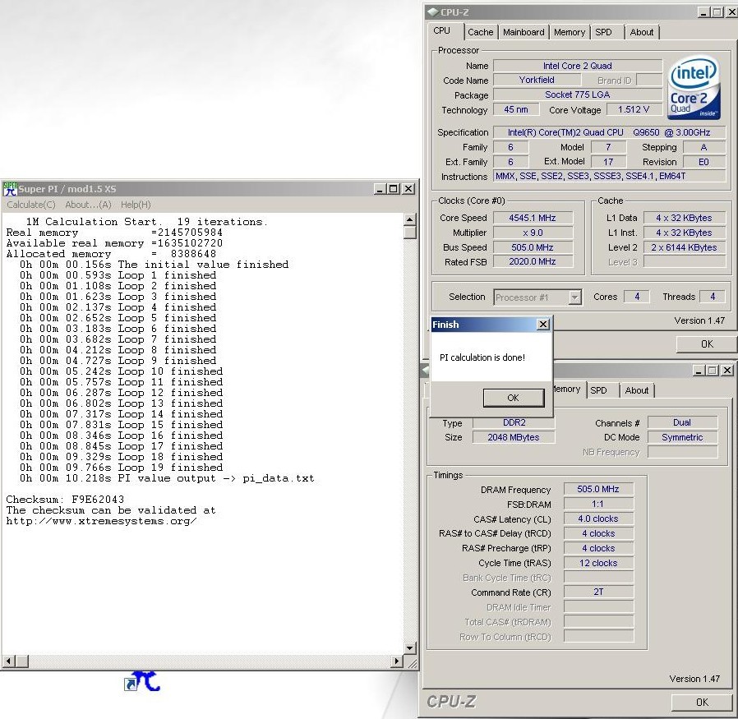Expand the Processor #1 selection dropdown
The width and height of the screenshot is (738, 719).
[574, 297]
